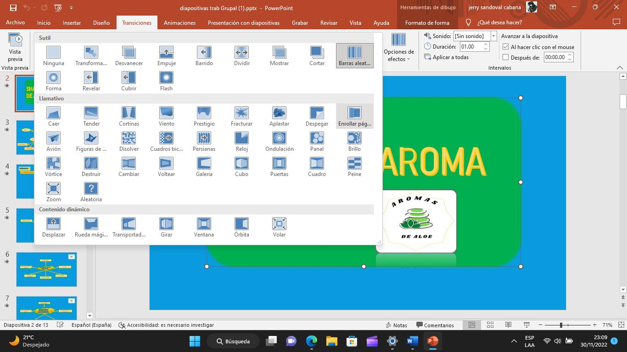Expand Opciones de efectos menu

[x=399, y=48]
